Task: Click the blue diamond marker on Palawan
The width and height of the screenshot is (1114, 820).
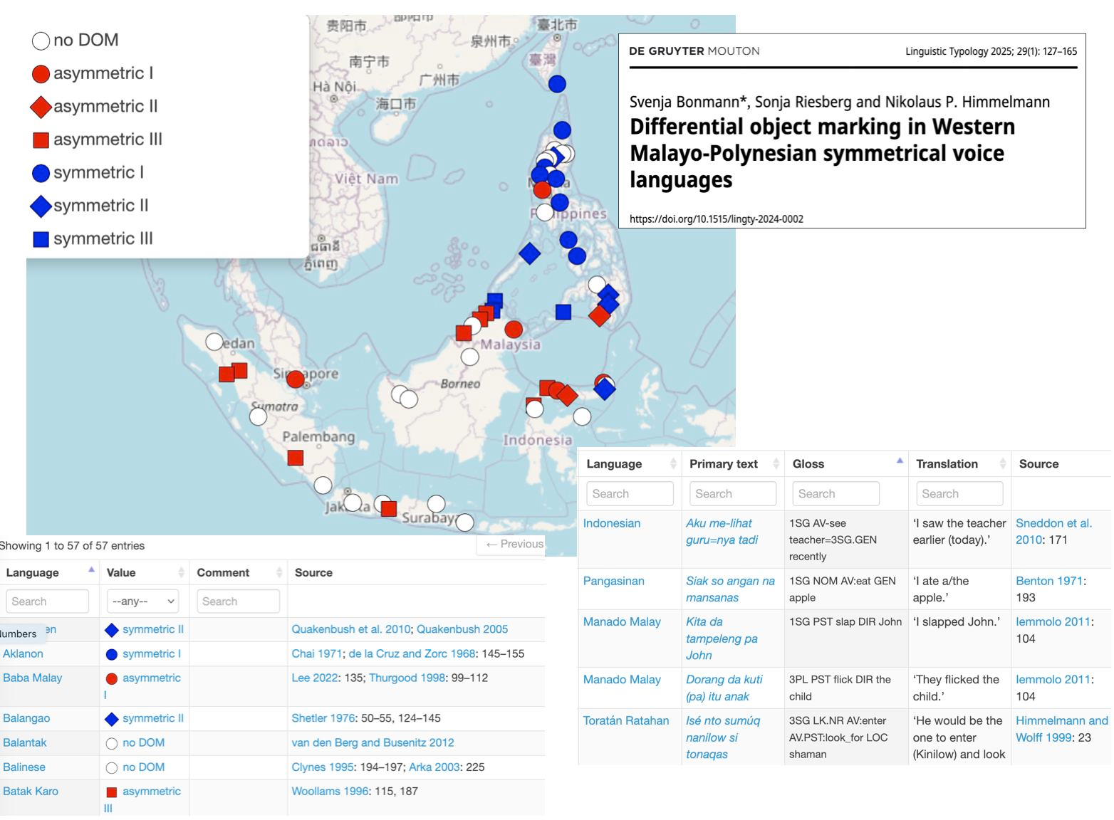Action: [x=529, y=253]
